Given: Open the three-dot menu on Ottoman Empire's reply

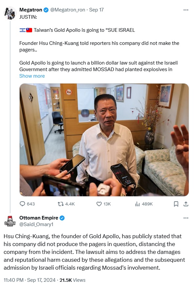Looking at the screenshot, I should click(186, 218).
